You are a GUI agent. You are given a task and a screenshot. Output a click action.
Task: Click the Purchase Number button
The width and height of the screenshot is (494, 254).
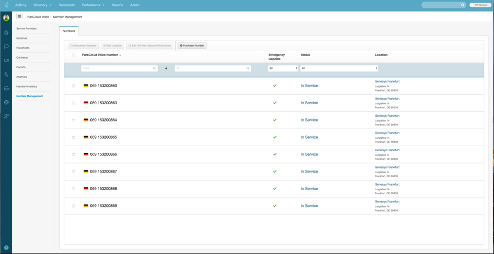coord(192,46)
